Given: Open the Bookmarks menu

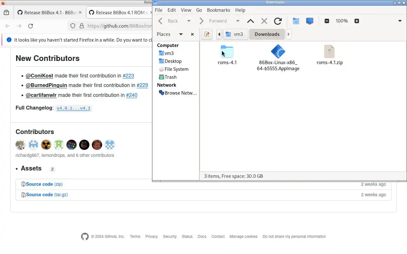Looking at the screenshot, I should point(218,10).
